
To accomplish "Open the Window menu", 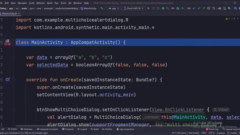I will [x=78, y=3].
